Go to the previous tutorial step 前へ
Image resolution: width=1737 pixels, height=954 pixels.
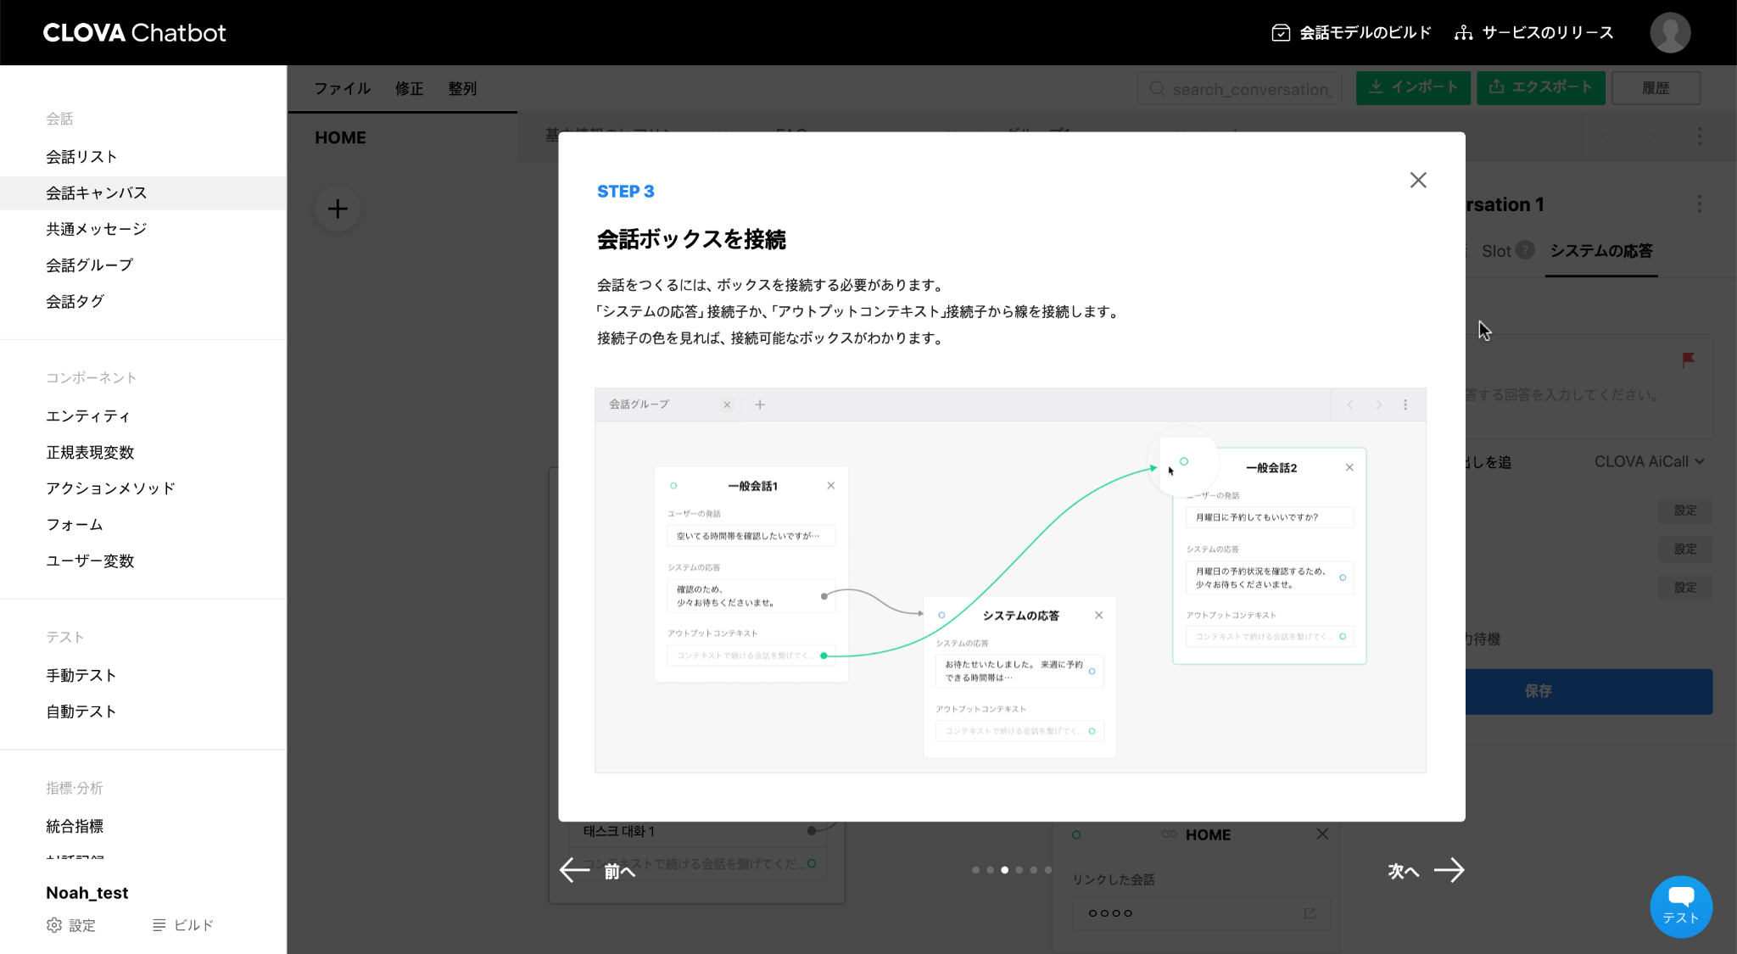(x=598, y=870)
